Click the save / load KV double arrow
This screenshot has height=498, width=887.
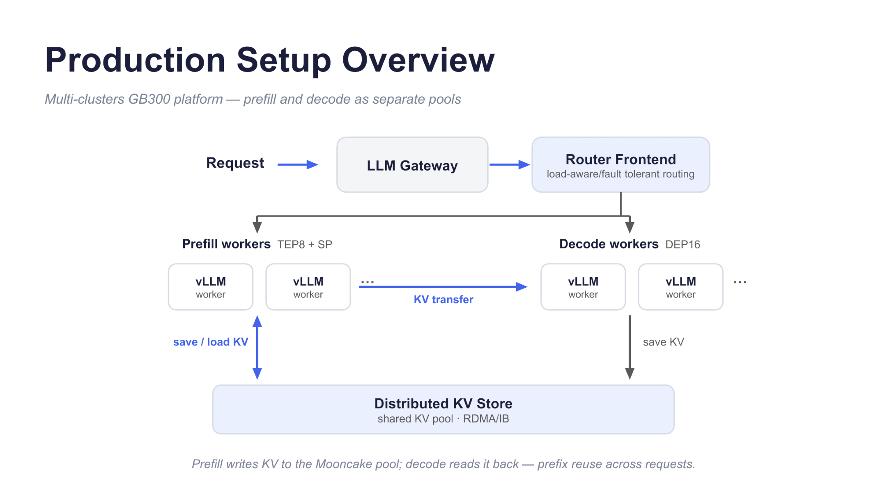coord(257,348)
